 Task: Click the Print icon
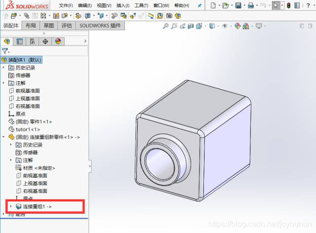pyautogui.click(x=251, y=5)
